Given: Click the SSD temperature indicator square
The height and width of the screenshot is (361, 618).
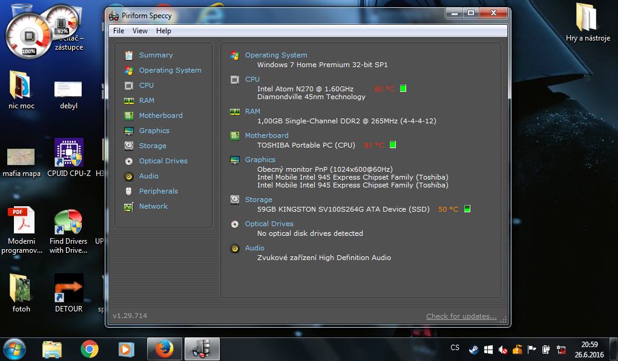Looking at the screenshot, I should (x=467, y=209).
